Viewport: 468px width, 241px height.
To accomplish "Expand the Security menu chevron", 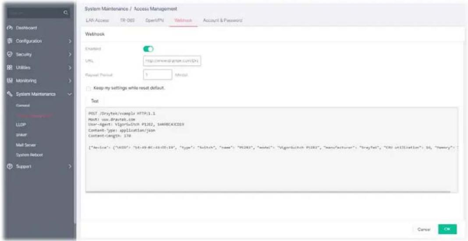I will [70, 55].
